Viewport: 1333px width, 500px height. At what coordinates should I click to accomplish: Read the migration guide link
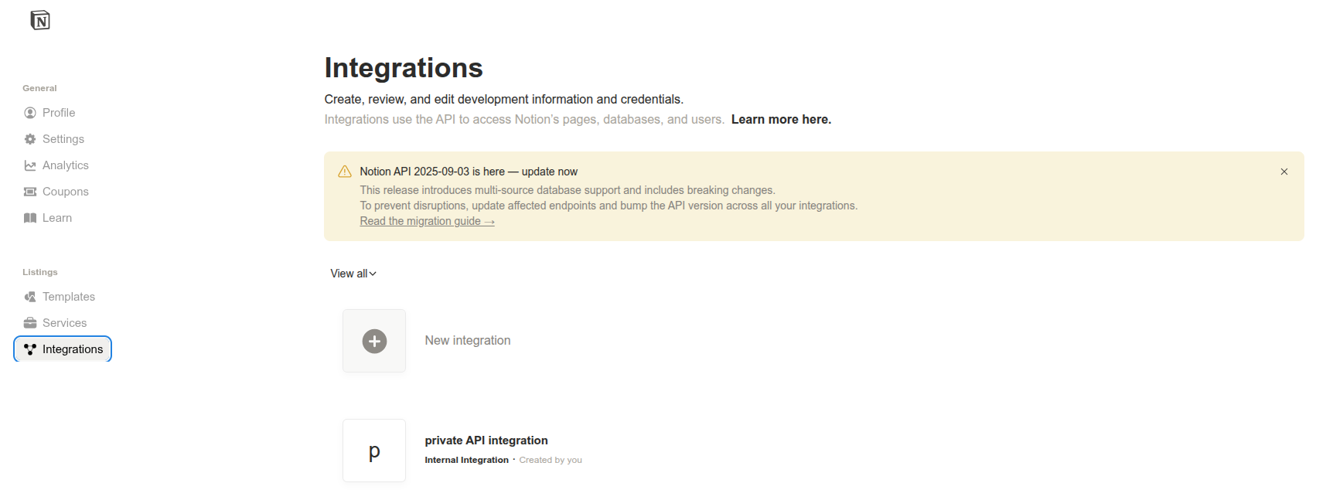(x=427, y=221)
